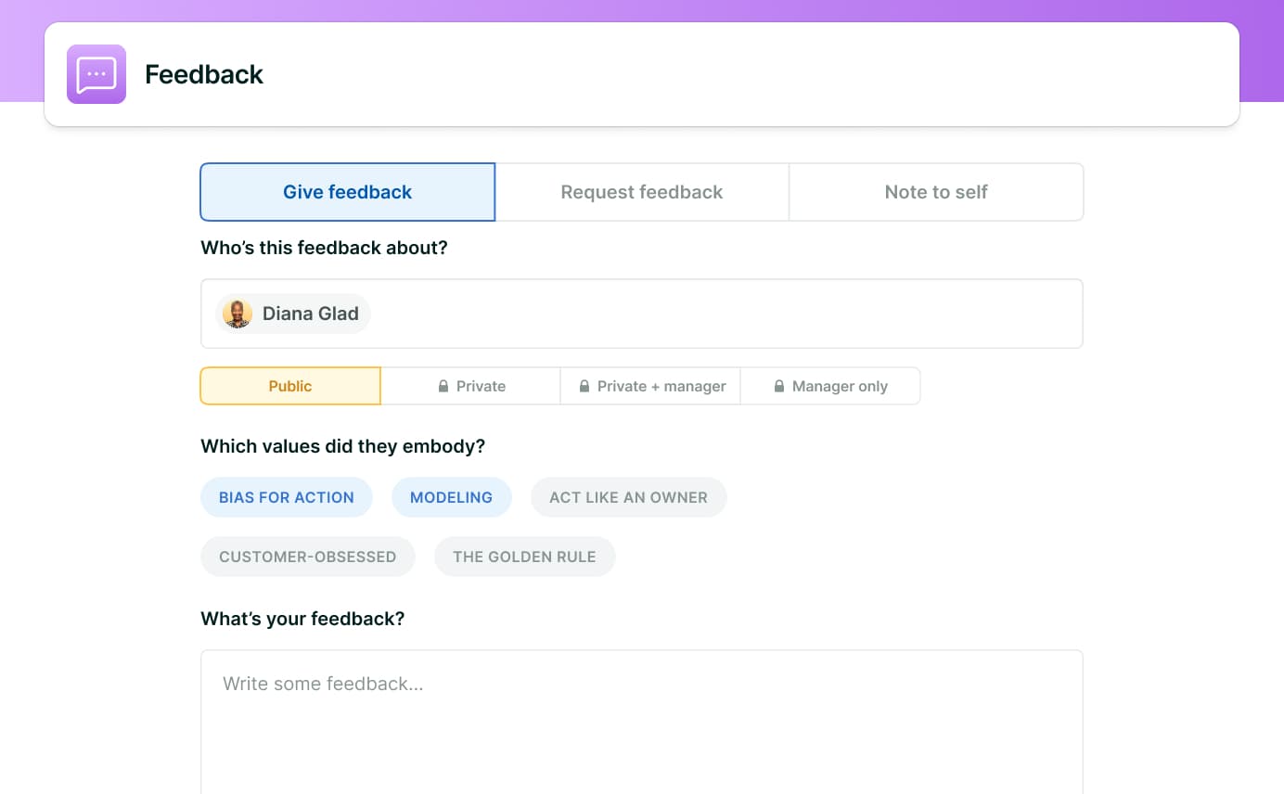
Task: Click Diana Glad's avatar photo
Action: [x=238, y=314]
